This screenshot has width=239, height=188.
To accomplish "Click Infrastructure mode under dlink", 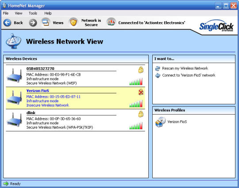I will coord(42,123).
